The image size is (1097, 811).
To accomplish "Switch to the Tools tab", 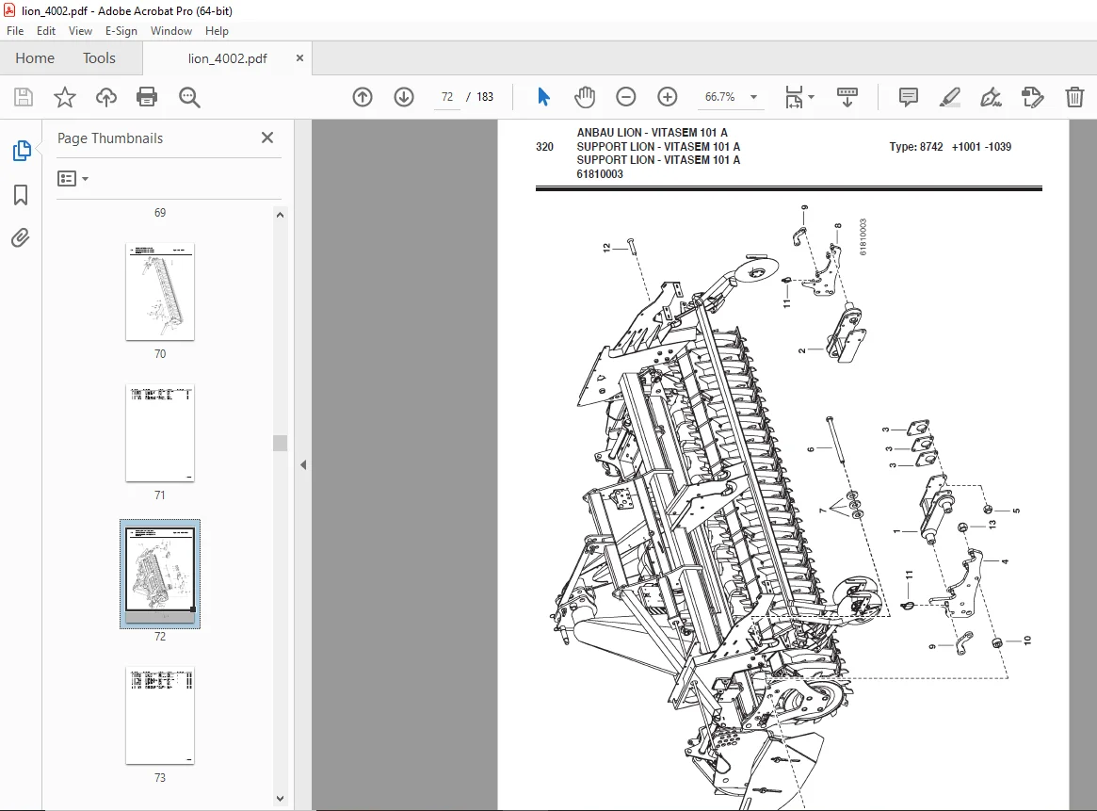I will (100, 58).
